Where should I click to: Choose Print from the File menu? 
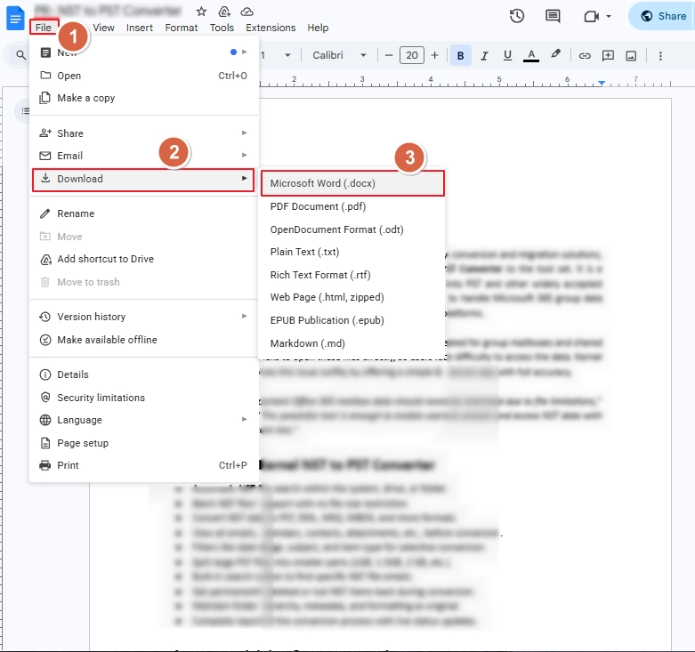click(x=144, y=465)
